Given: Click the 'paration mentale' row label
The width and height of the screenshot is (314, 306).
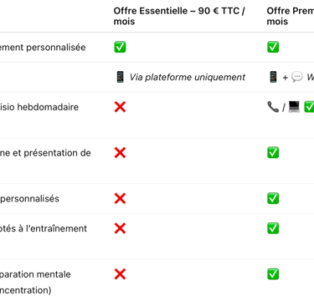Looking at the screenshot, I should [35, 274].
